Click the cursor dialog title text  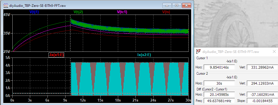(x=231, y=52)
